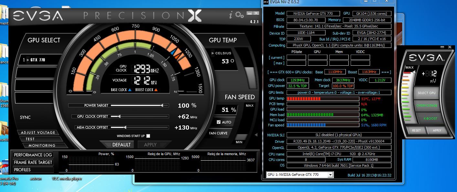Screen dimensions: 457x192
Task: Click the Boost Clock orange marker legend
Action: tap(146, 90)
